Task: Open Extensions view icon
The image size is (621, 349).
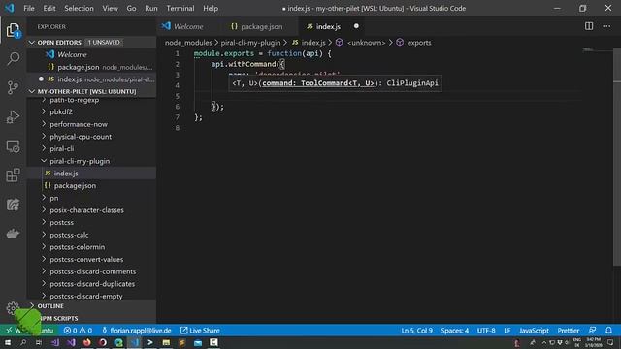Action: 13,175
